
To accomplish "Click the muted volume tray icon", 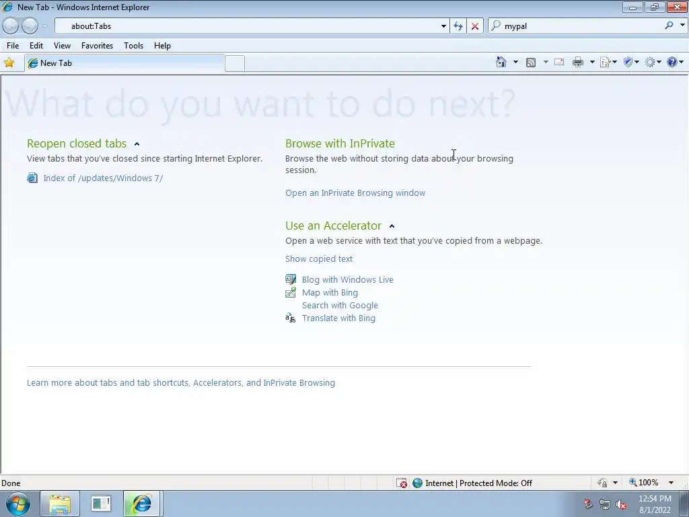I will pos(621,504).
